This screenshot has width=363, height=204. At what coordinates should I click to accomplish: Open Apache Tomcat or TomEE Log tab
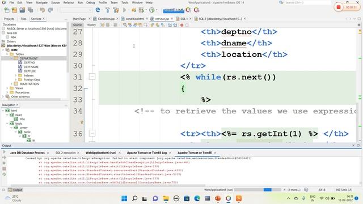coord(147,152)
